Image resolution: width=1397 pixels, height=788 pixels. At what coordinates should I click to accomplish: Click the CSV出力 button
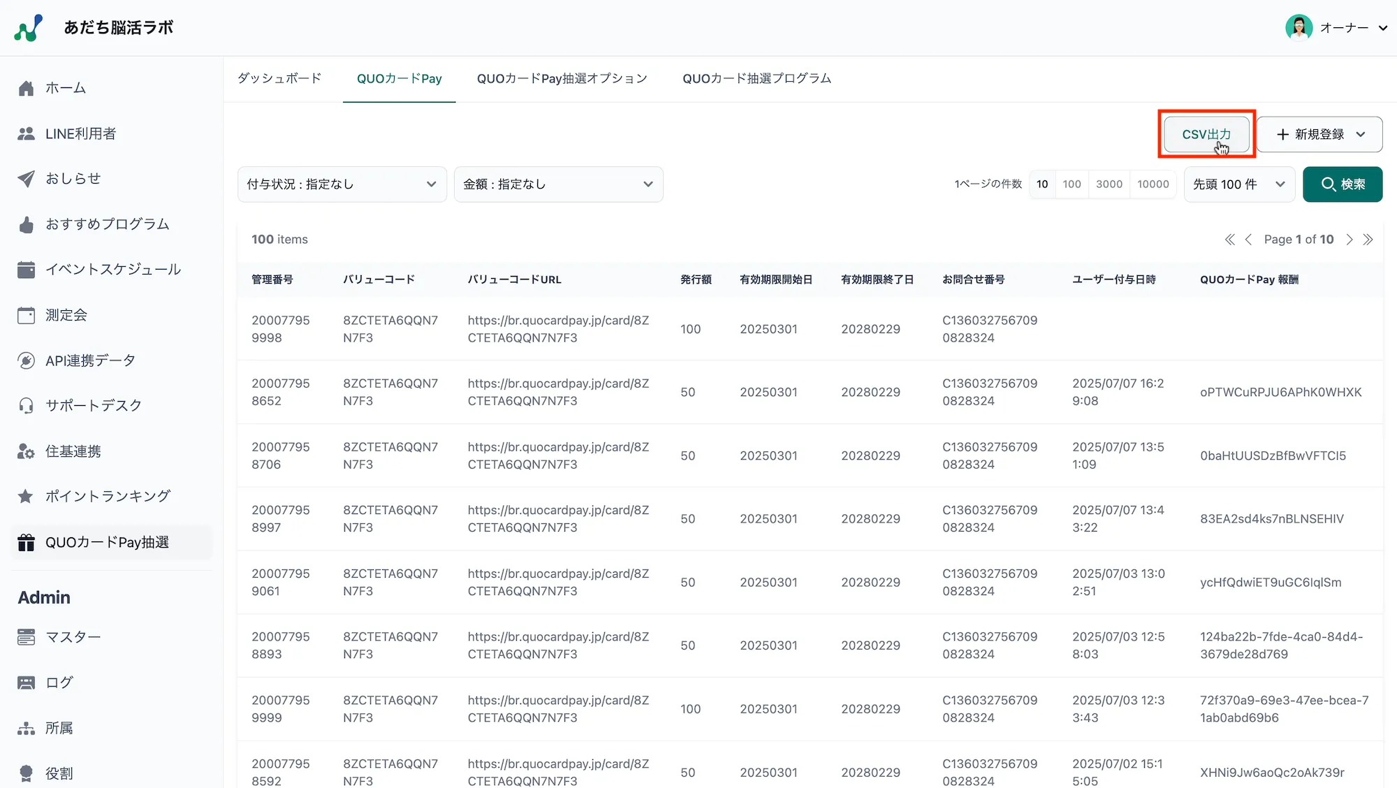[1206, 134]
